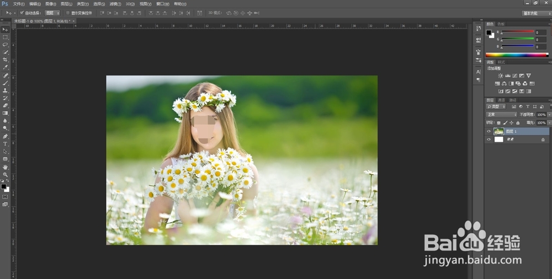Open the 滤镜 menu

coord(115,4)
